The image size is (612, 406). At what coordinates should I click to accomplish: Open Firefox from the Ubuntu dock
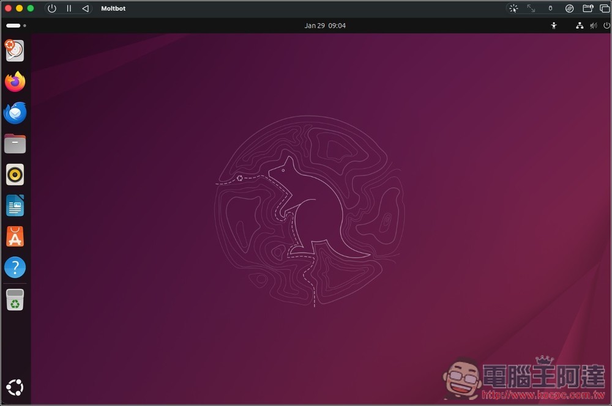[x=15, y=82]
